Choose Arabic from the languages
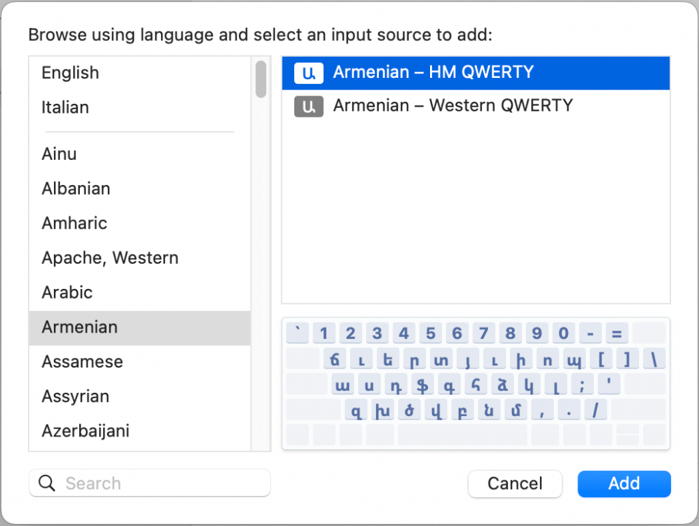 [139, 292]
